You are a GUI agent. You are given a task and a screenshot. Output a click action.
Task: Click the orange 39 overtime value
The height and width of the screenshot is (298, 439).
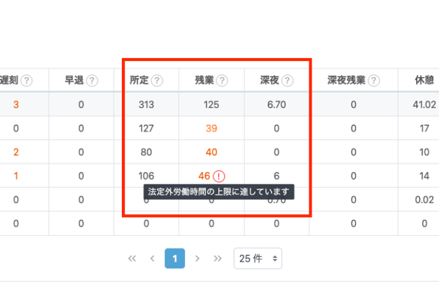coord(212,128)
